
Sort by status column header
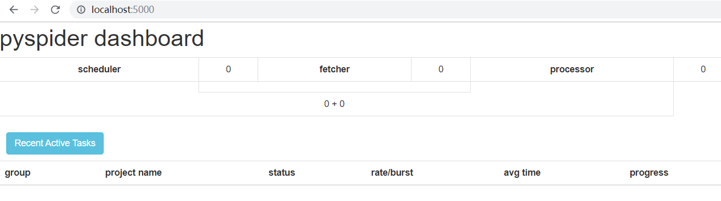tap(281, 173)
